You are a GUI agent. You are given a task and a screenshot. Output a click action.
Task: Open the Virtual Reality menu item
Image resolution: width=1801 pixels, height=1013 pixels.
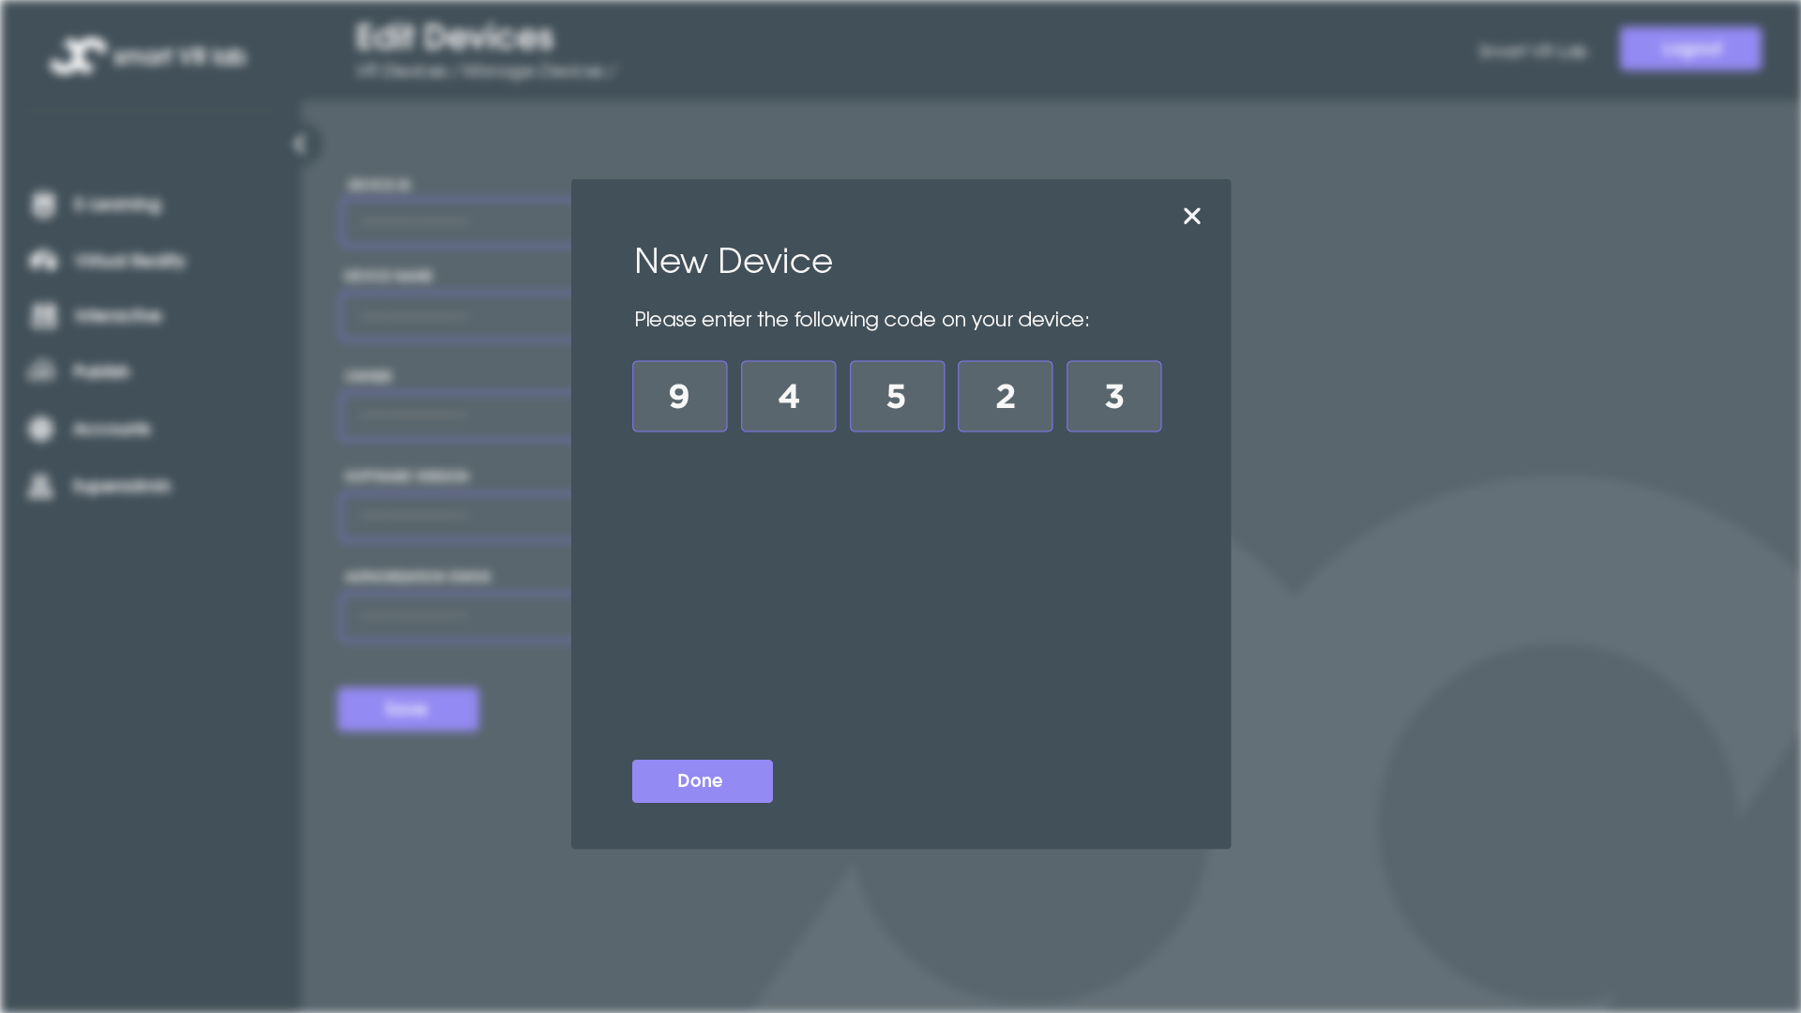[x=129, y=261]
